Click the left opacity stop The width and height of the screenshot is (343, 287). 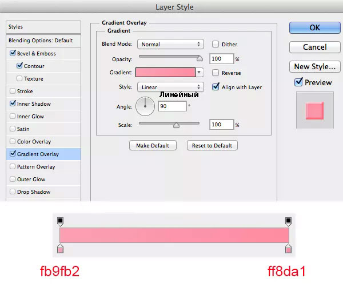tap(61, 222)
